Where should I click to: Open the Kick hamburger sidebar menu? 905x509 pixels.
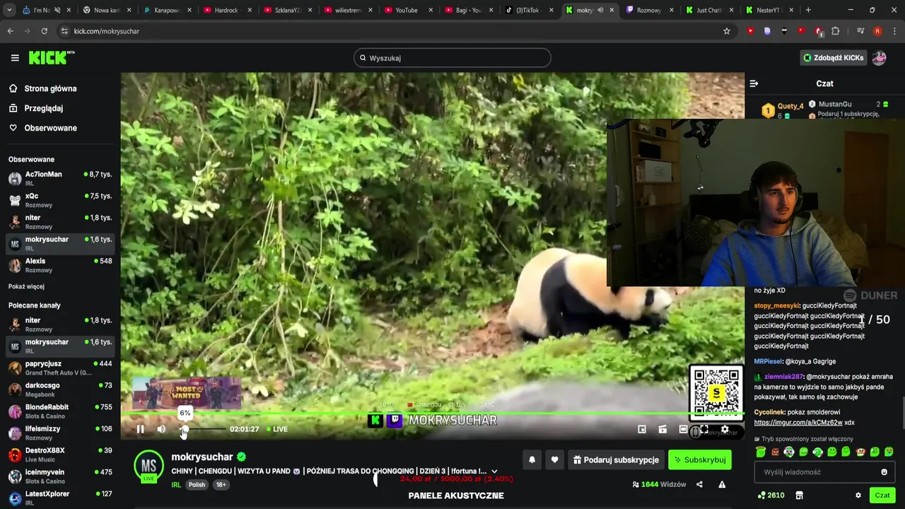click(x=15, y=58)
